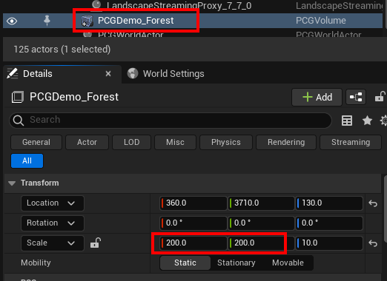Filter by Rendering category
The image size is (387, 281).
tap(286, 142)
